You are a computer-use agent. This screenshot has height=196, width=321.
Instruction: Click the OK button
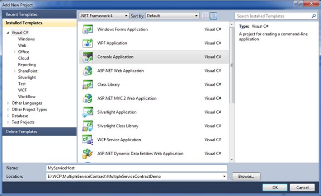(275, 188)
